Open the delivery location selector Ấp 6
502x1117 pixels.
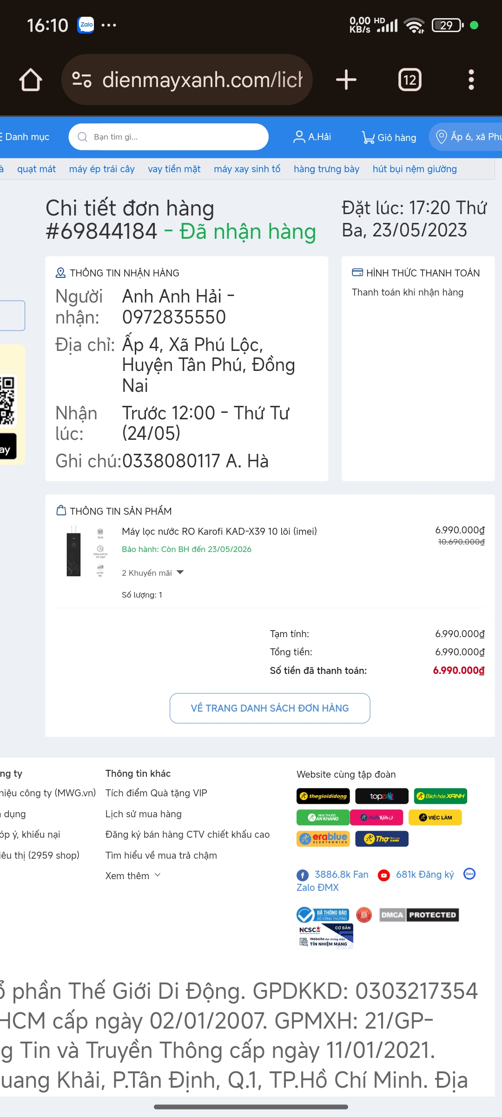[467, 137]
